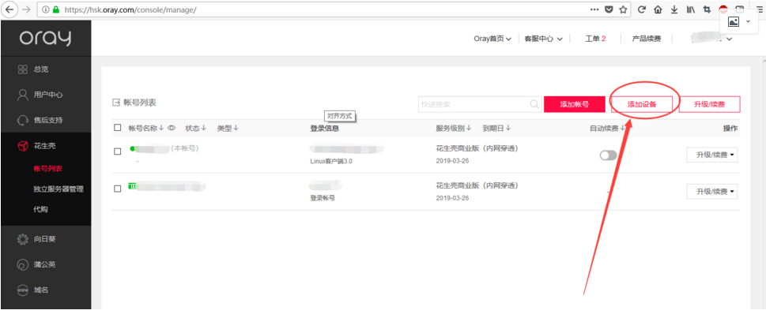Open the browser library icon
The image size is (766, 314).
[690, 9]
